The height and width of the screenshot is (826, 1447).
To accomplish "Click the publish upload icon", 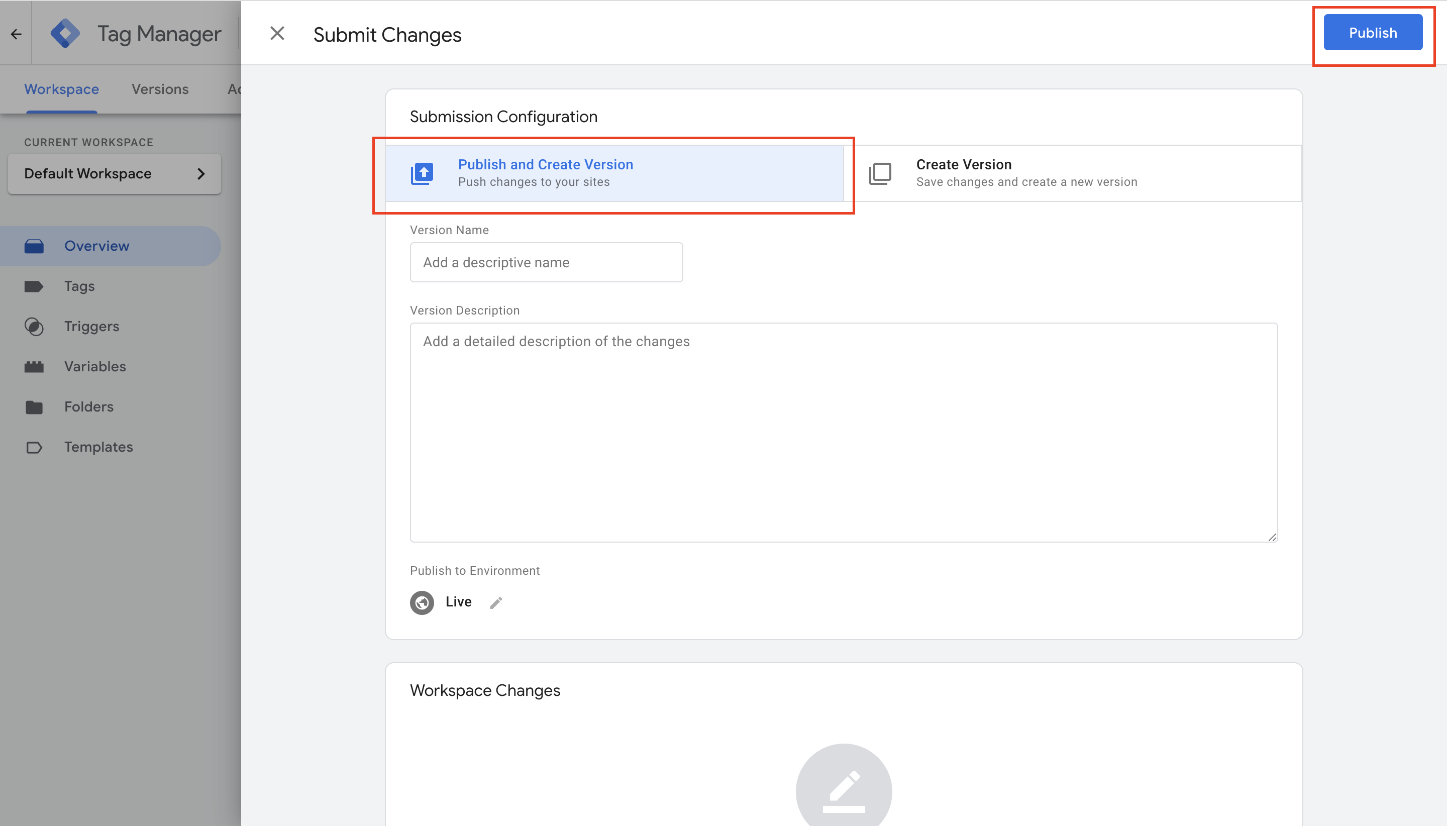I will [x=422, y=174].
